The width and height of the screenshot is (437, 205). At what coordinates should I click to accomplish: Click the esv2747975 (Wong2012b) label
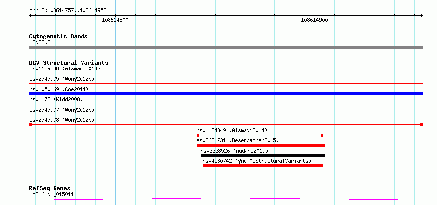click(x=62, y=79)
